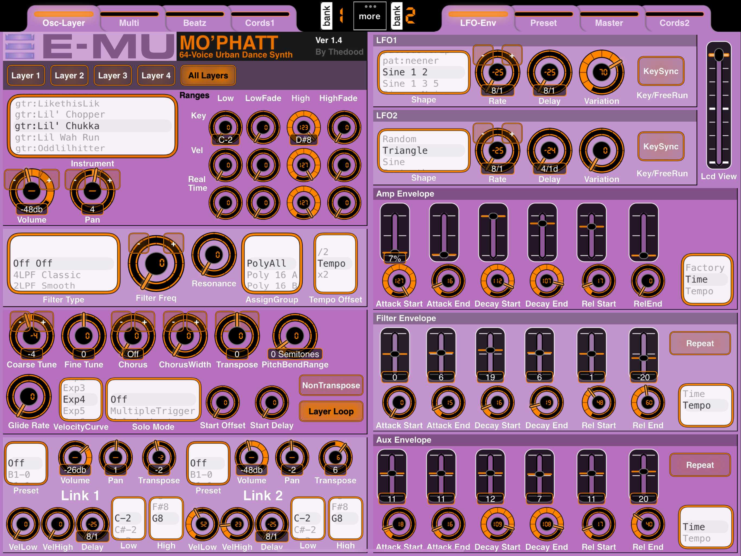
Task: Click Link 1 Volume knob
Action: [x=75, y=457]
